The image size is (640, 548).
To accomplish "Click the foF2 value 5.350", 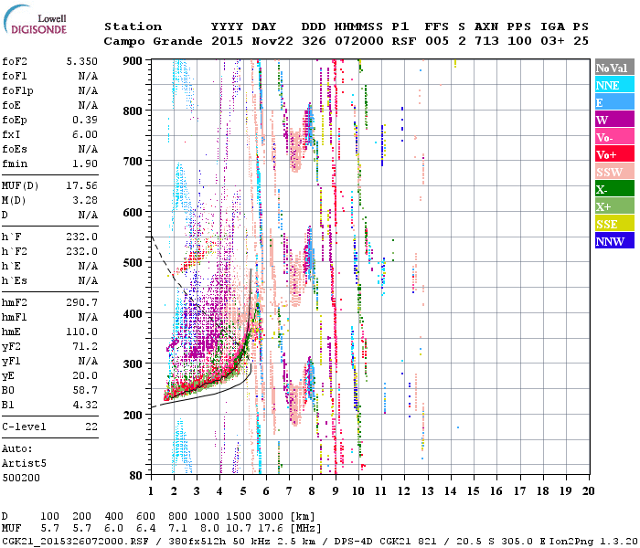I will [x=82, y=61].
